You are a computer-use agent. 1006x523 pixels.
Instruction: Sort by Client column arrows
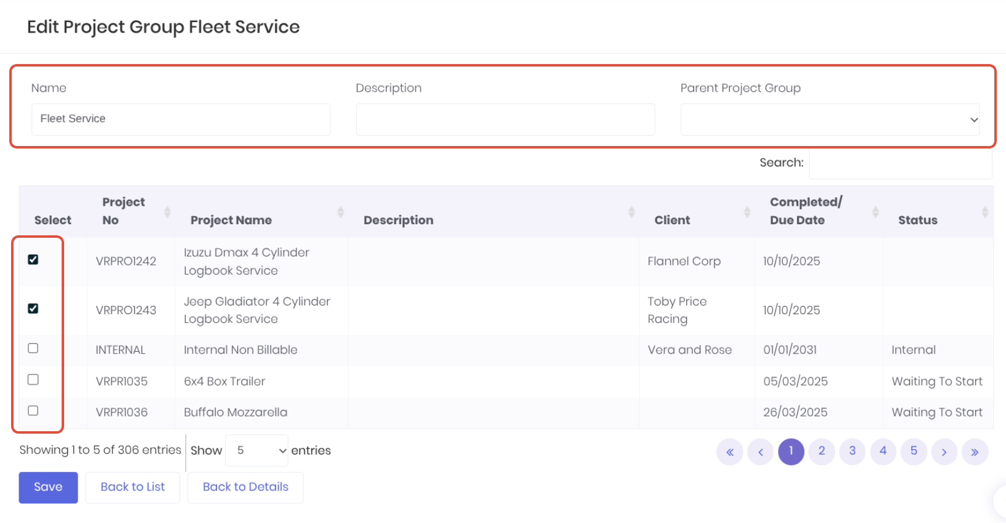(747, 212)
